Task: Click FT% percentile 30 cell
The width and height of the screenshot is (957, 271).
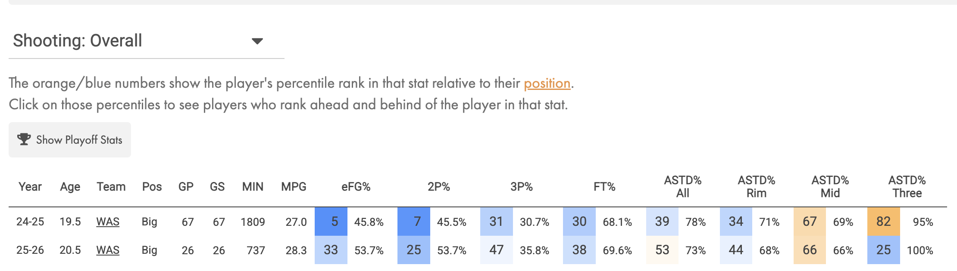Action: 579,222
